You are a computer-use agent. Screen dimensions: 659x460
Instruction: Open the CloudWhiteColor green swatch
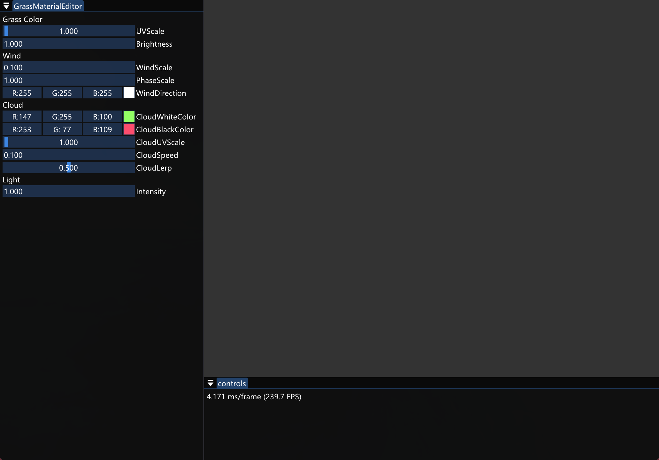point(128,116)
